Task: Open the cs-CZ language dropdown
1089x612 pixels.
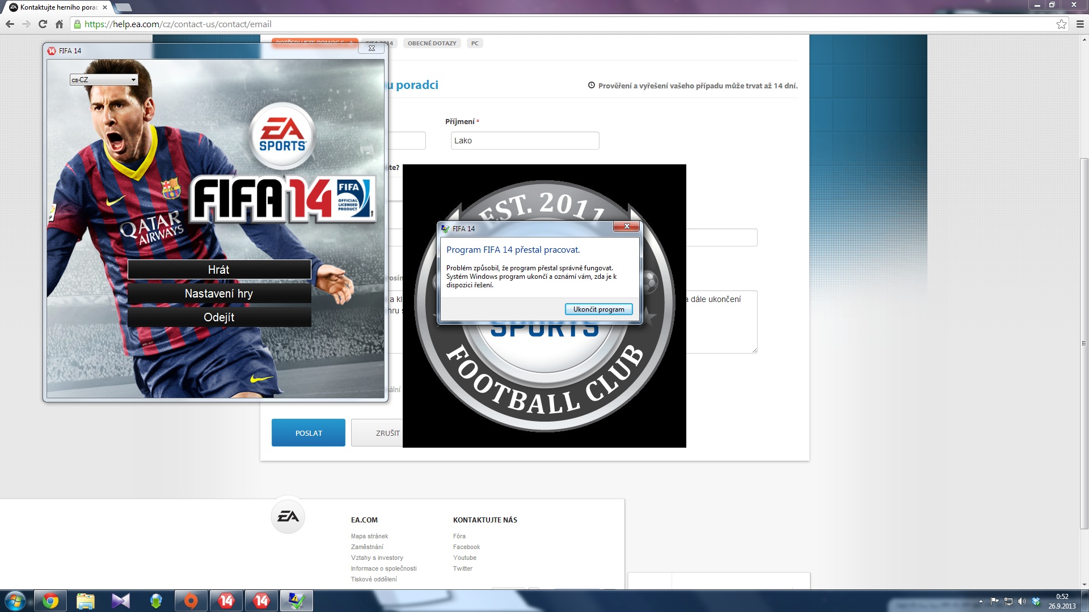Action: click(104, 80)
